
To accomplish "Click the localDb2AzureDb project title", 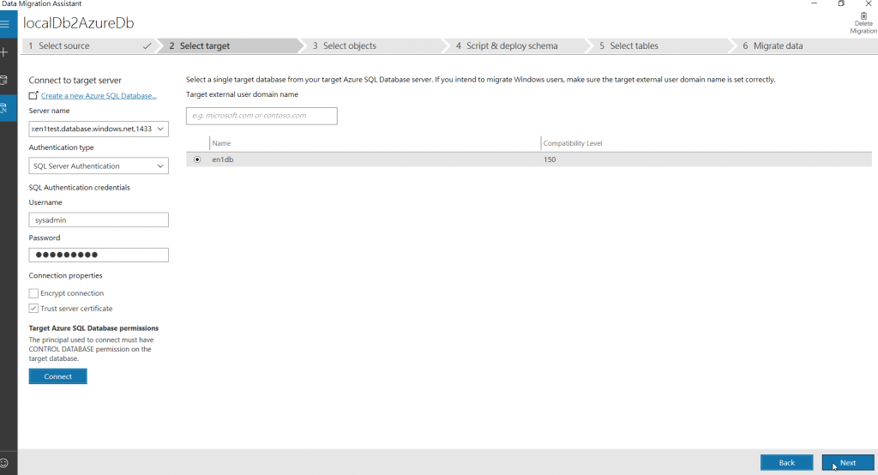I will coord(78,23).
